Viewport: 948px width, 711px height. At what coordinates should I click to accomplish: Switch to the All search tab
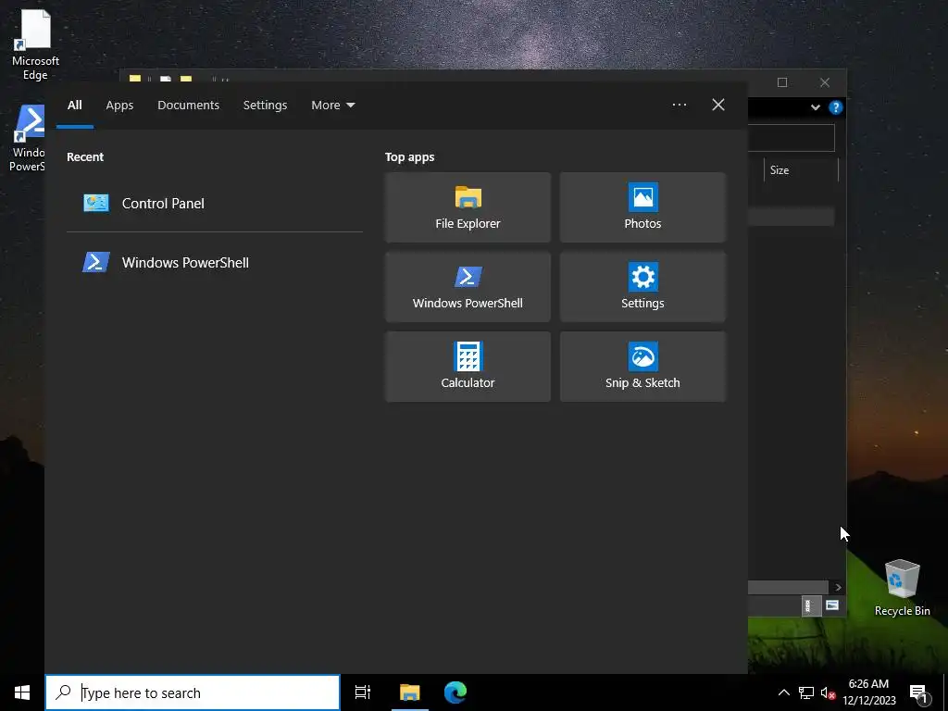[x=74, y=106]
